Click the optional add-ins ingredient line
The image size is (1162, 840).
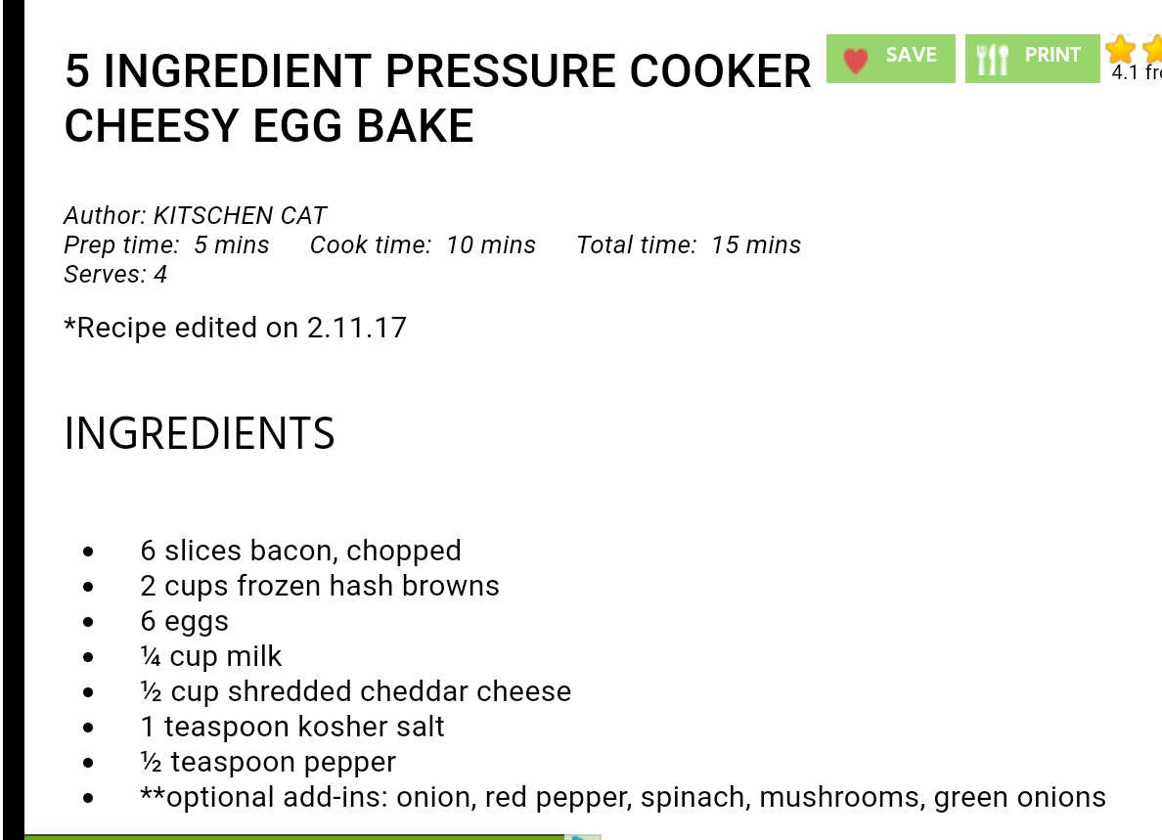pyautogui.click(x=623, y=797)
